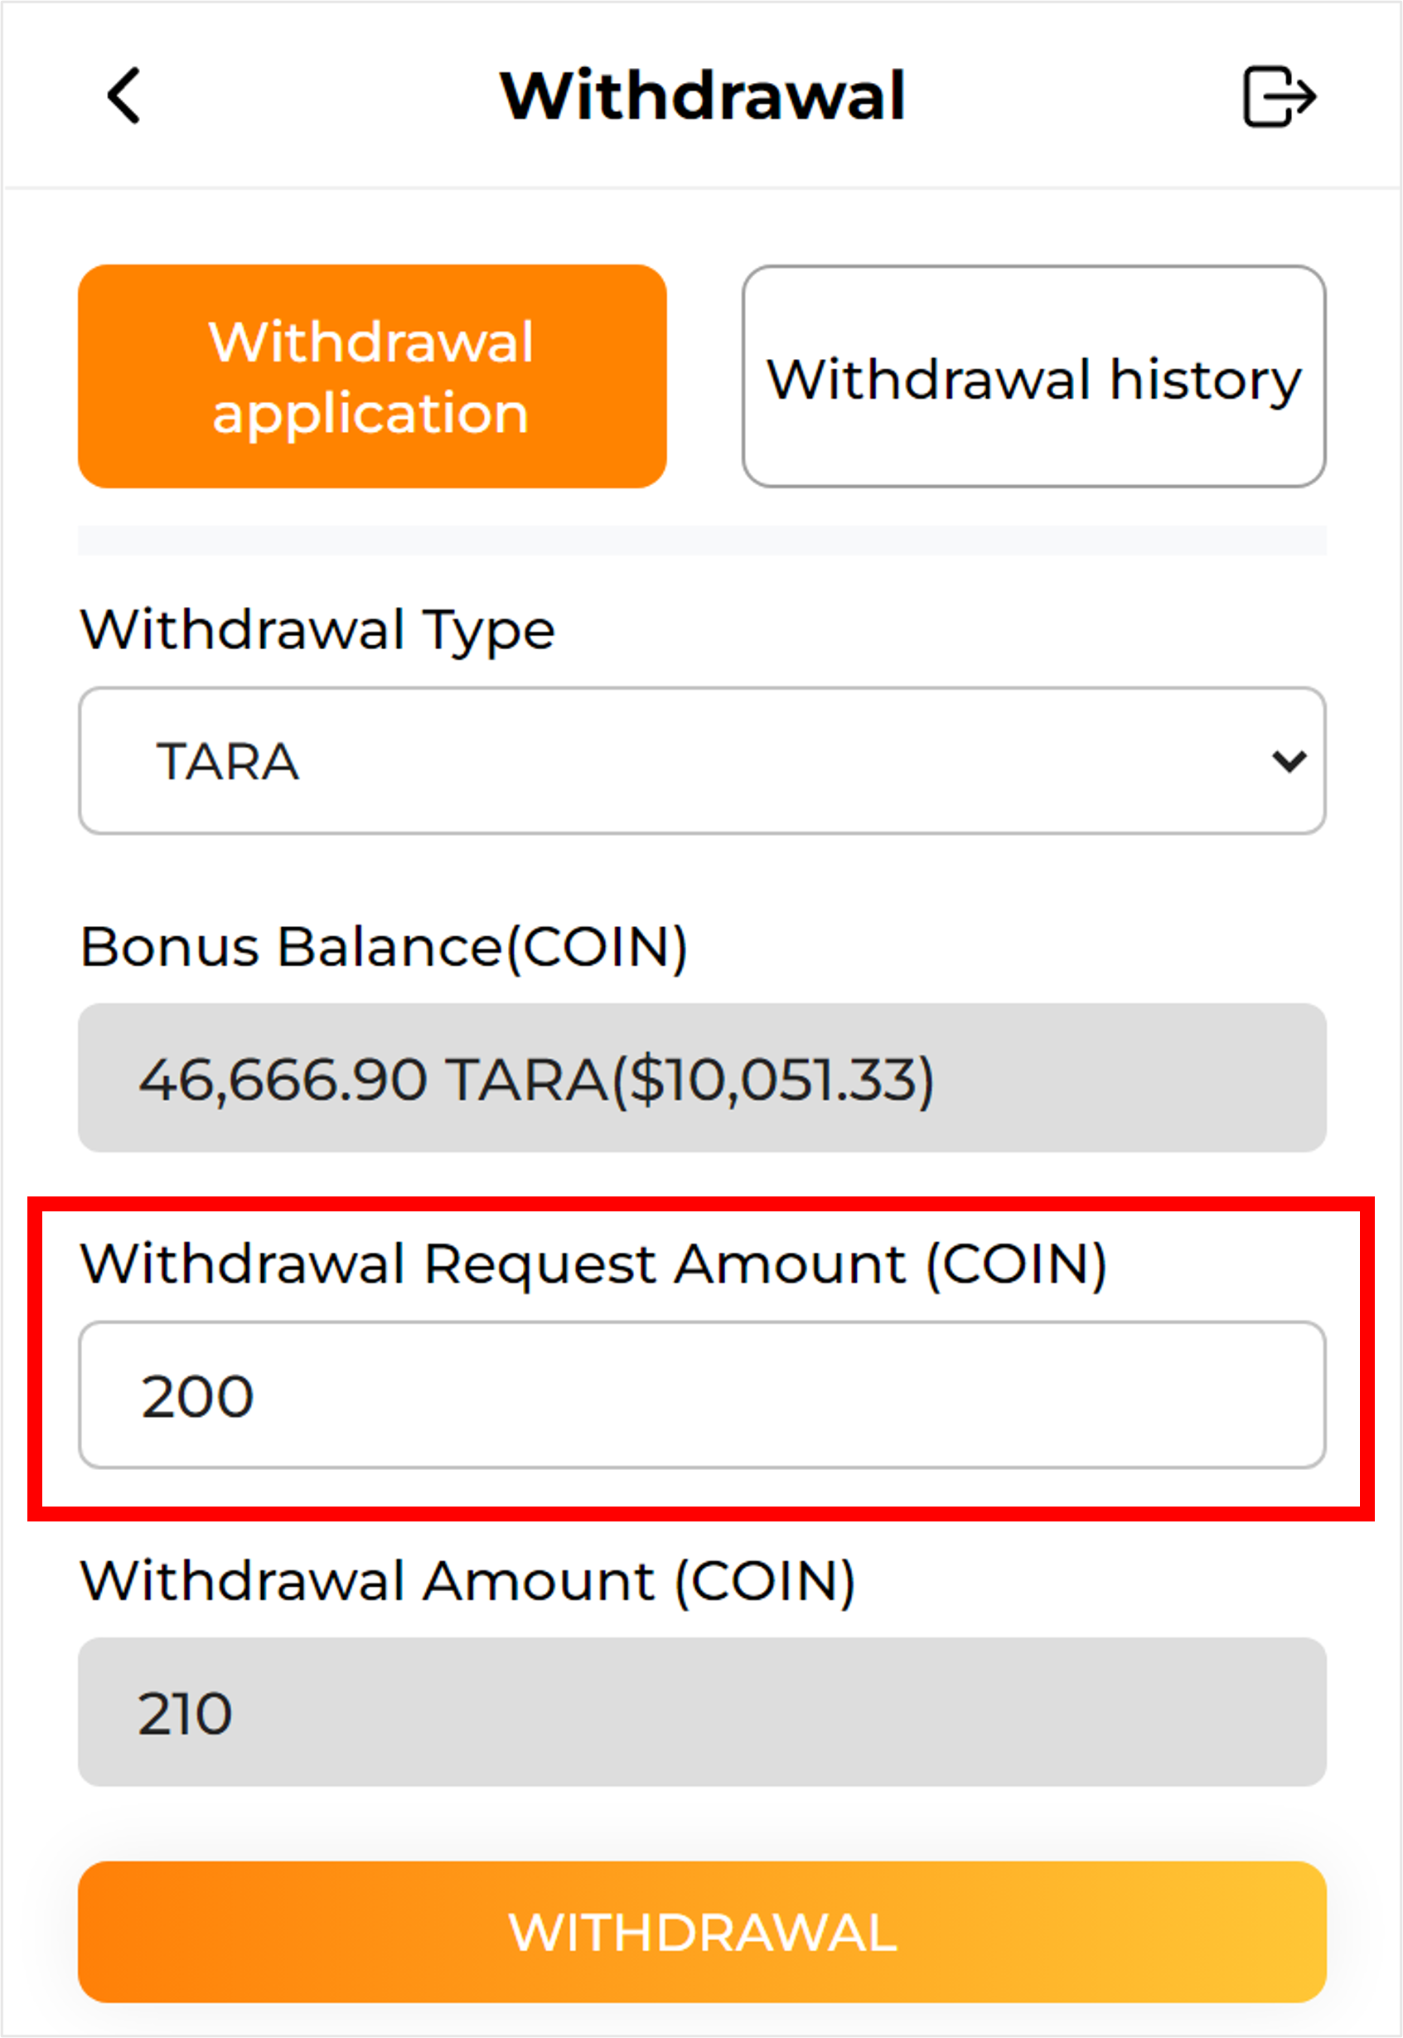Click the back arrow icon
The image size is (1403, 2038).
pyautogui.click(x=124, y=96)
